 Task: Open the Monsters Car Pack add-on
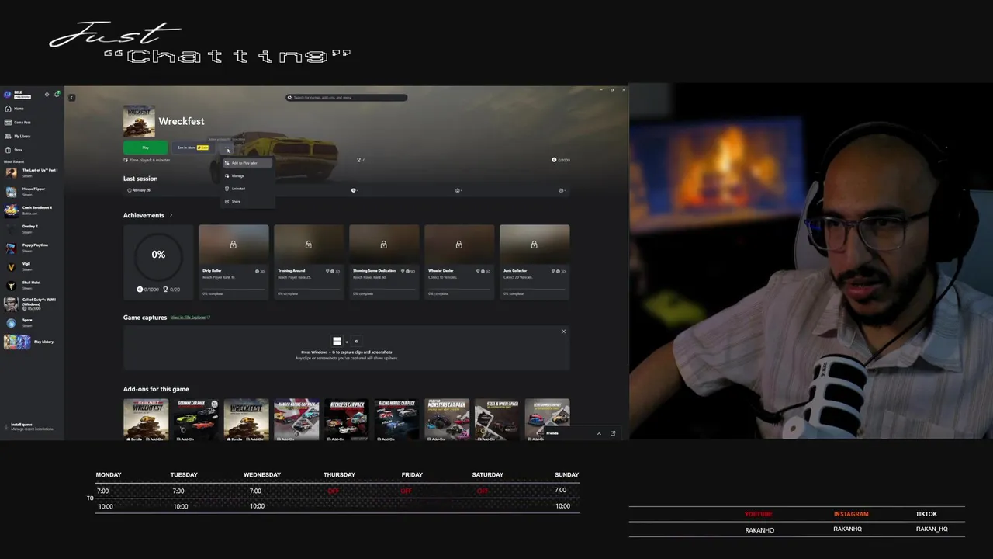[447, 420]
